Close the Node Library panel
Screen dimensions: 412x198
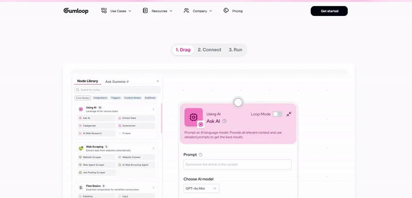pos(158,81)
